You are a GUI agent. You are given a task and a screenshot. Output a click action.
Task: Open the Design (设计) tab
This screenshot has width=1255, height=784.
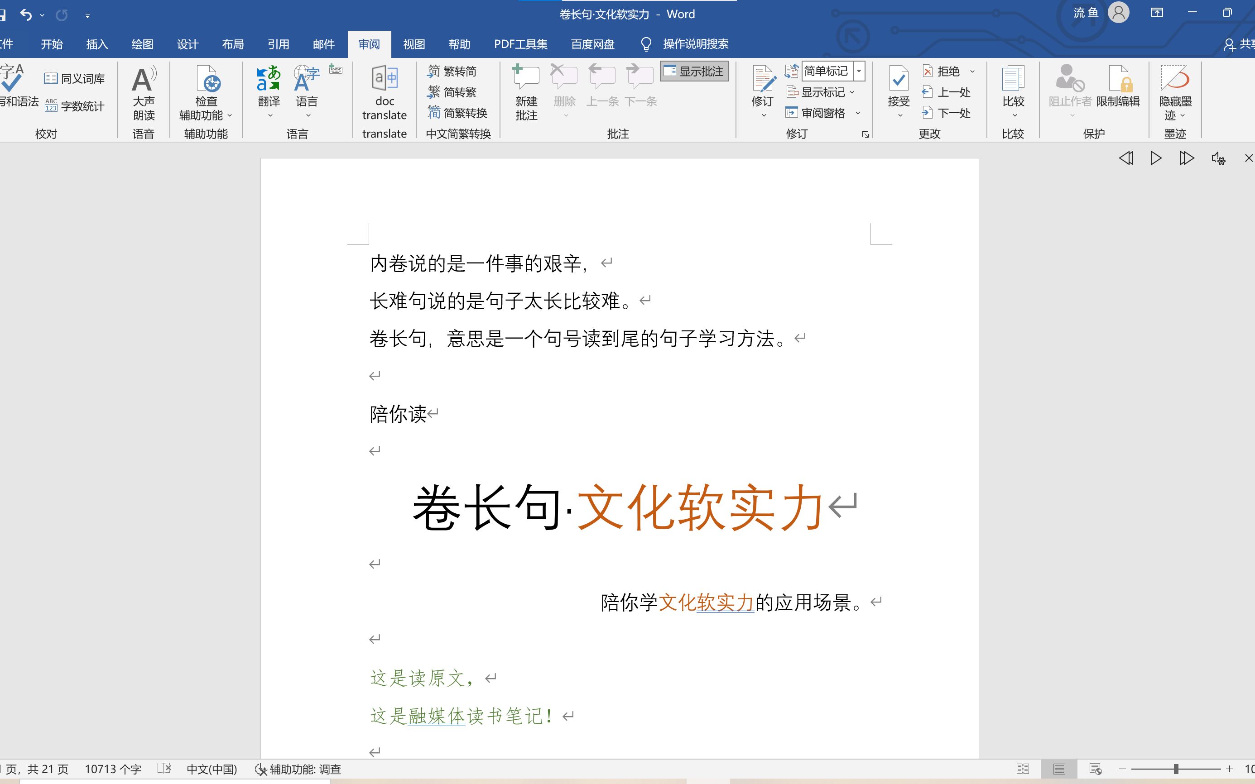click(x=188, y=44)
